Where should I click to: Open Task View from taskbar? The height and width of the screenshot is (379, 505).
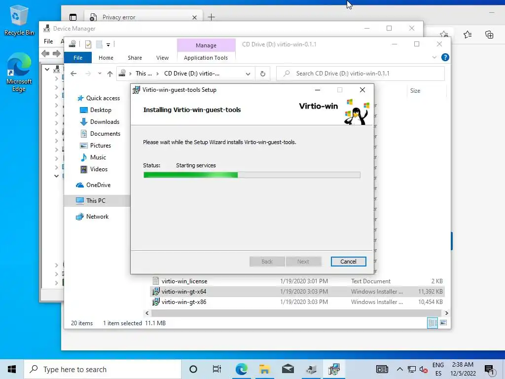tap(217, 369)
